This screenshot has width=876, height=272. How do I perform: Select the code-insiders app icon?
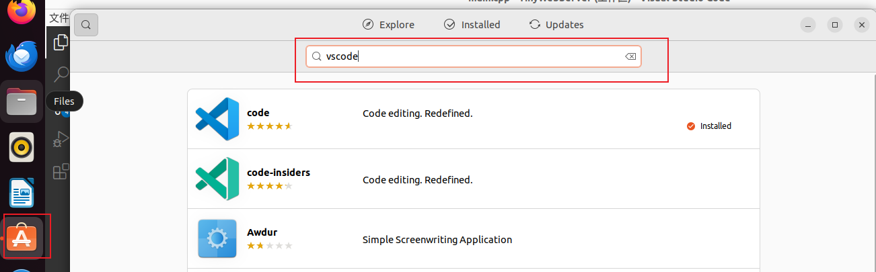217,179
